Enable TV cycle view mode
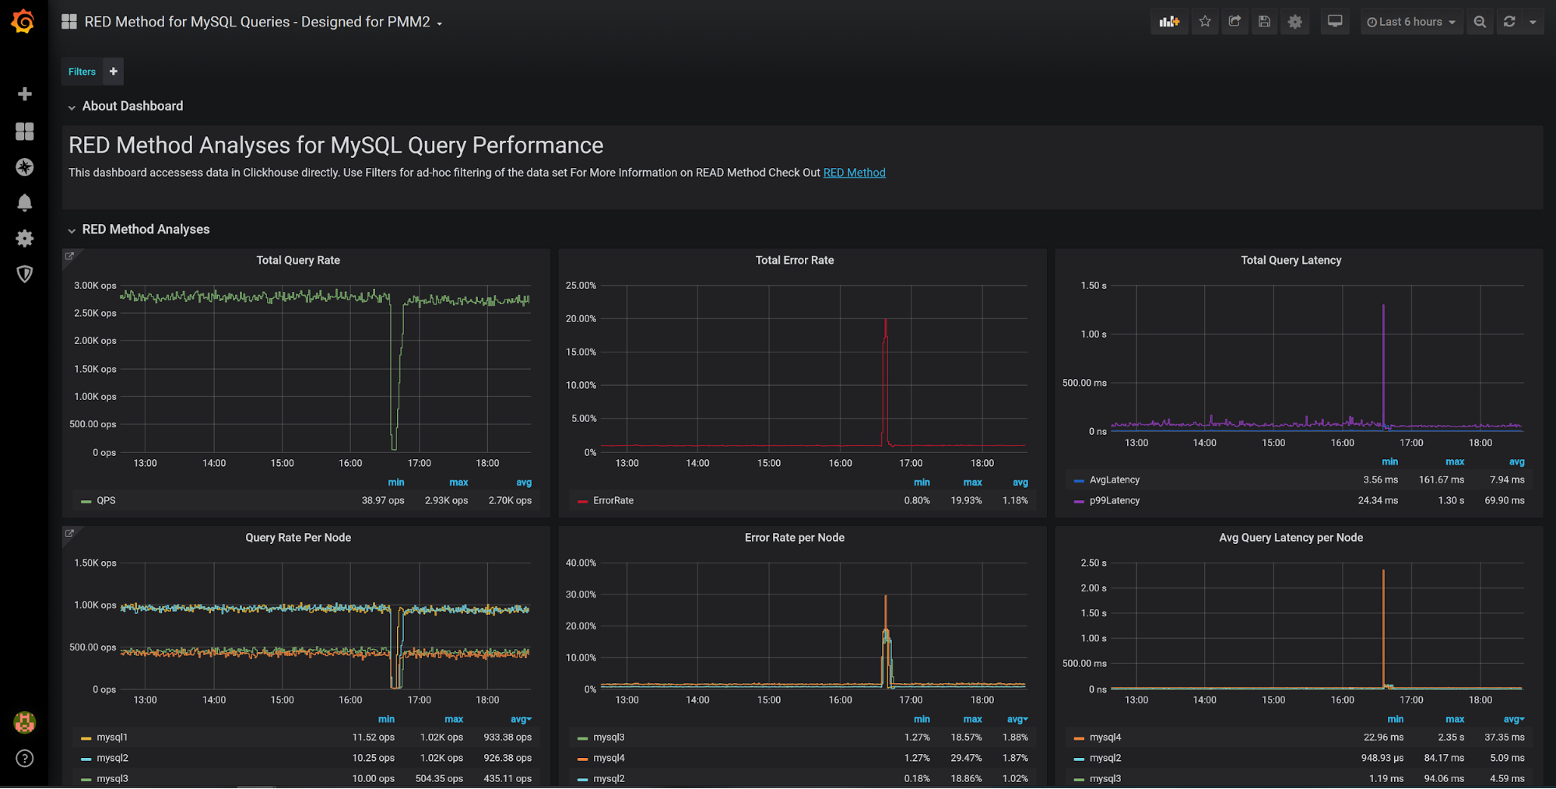The width and height of the screenshot is (1556, 789). point(1335,21)
